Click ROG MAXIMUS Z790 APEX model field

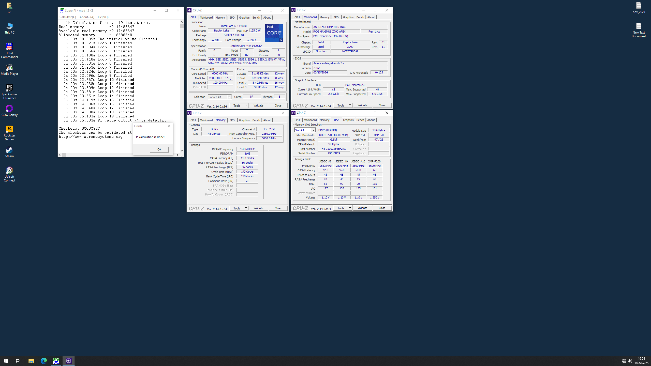(x=336, y=32)
